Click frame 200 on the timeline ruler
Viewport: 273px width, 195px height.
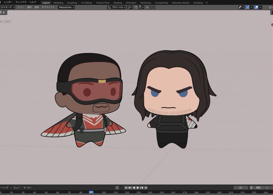pos(219,192)
